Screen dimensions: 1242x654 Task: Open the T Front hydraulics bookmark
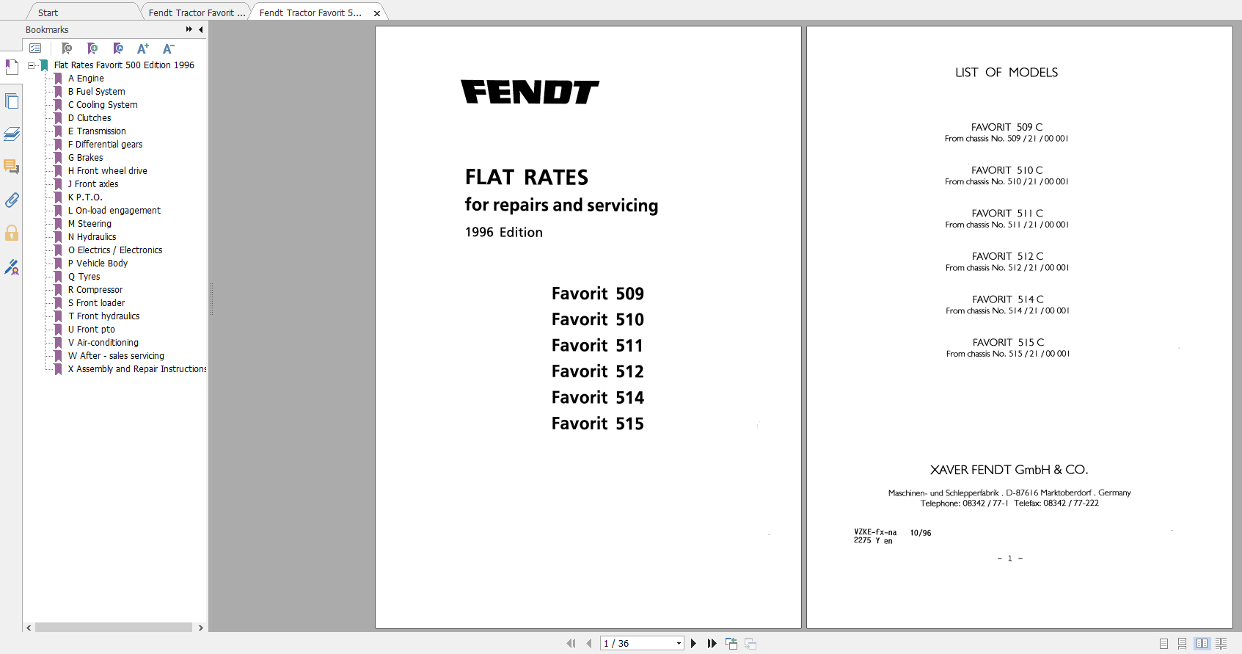(x=104, y=316)
